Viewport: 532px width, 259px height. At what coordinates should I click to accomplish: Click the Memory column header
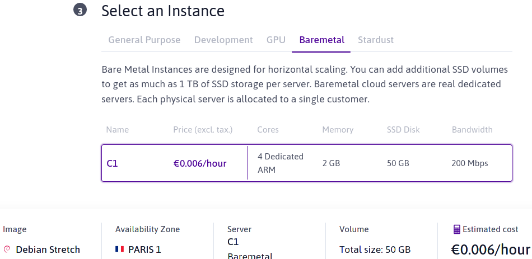(338, 130)
